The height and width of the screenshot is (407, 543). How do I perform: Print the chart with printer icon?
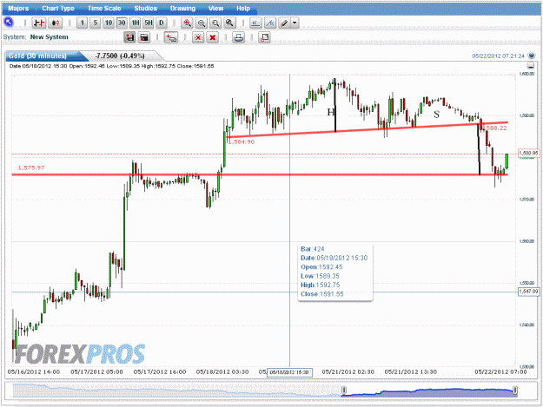[x=238, y=37]
